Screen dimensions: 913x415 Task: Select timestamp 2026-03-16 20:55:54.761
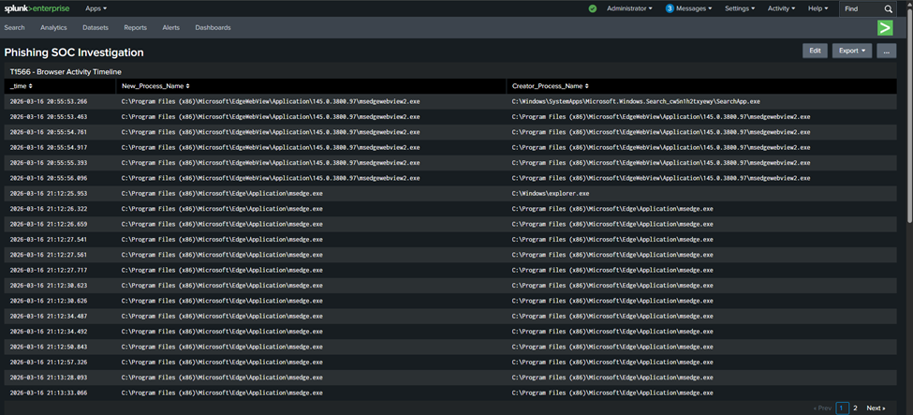point(49,132)
